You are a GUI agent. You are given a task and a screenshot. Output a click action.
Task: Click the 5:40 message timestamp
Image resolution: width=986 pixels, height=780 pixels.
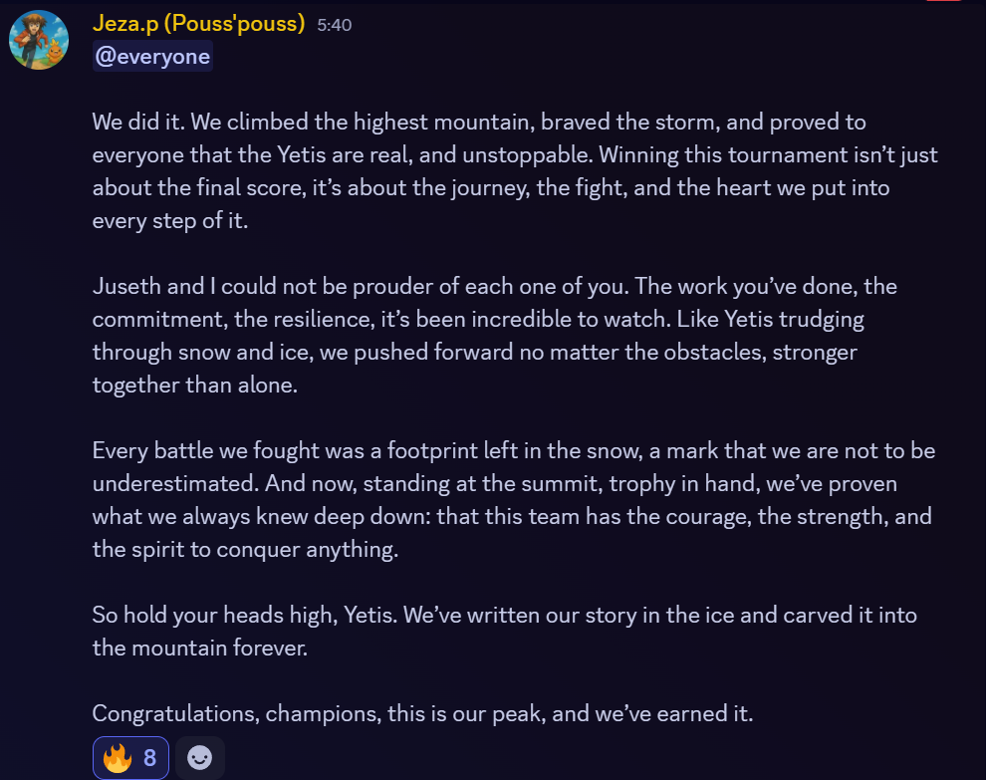335,25
